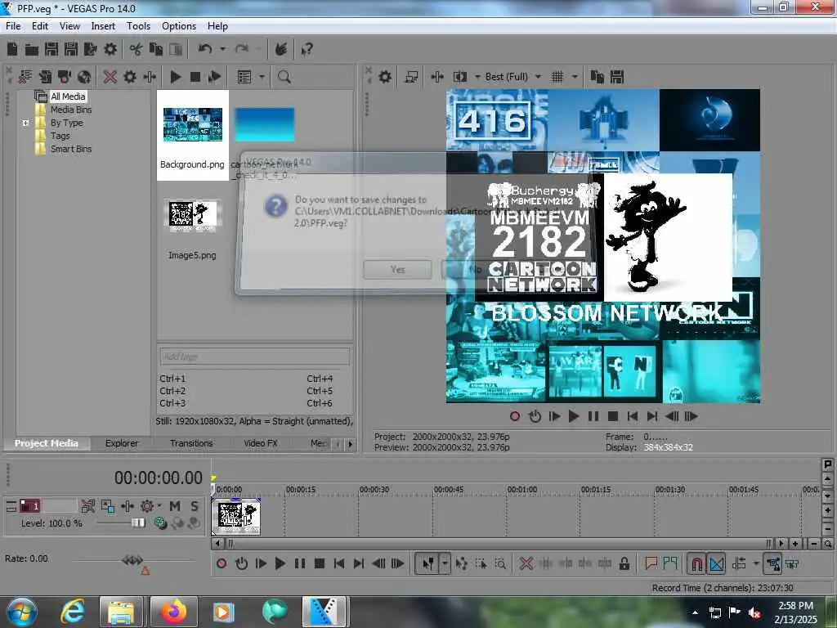Adjust track 1 Level slider handle
This screenshot has width=837, height=628.
(x=138, y=523)
